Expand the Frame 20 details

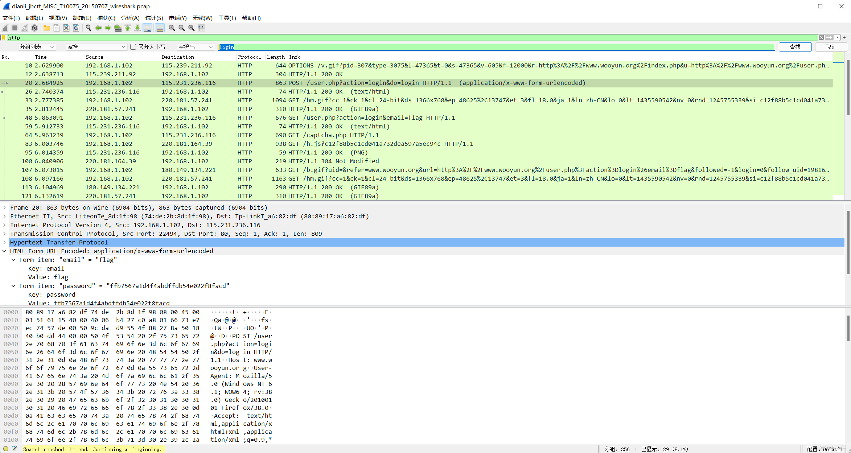pyautogui.click(x=4, y=207)
